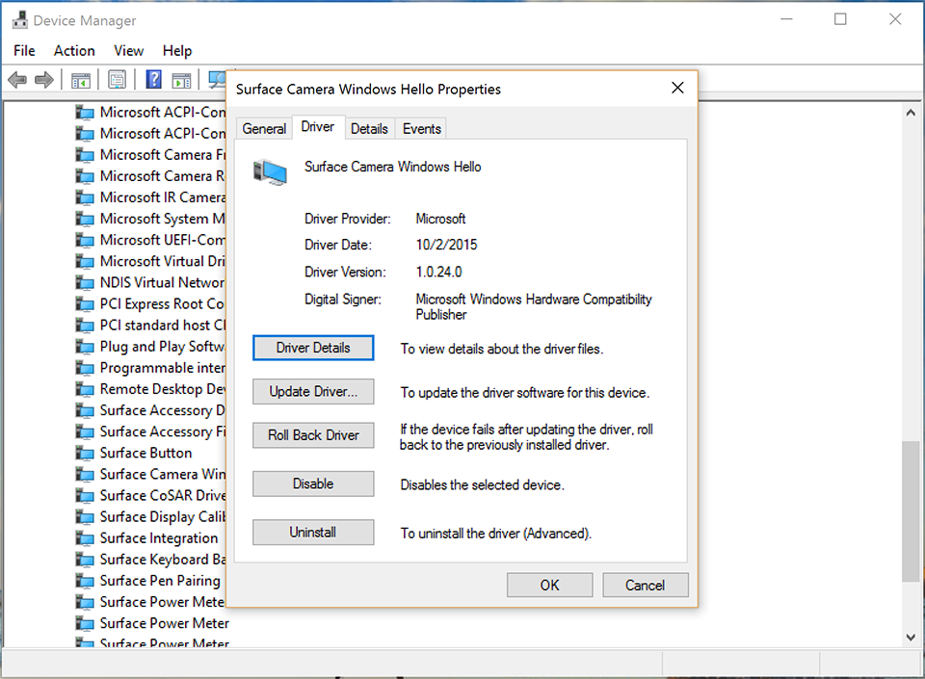Screen dimensions: 925x679
Task: Click the device list scroll up arrow
Action: [x=911, y=112]
